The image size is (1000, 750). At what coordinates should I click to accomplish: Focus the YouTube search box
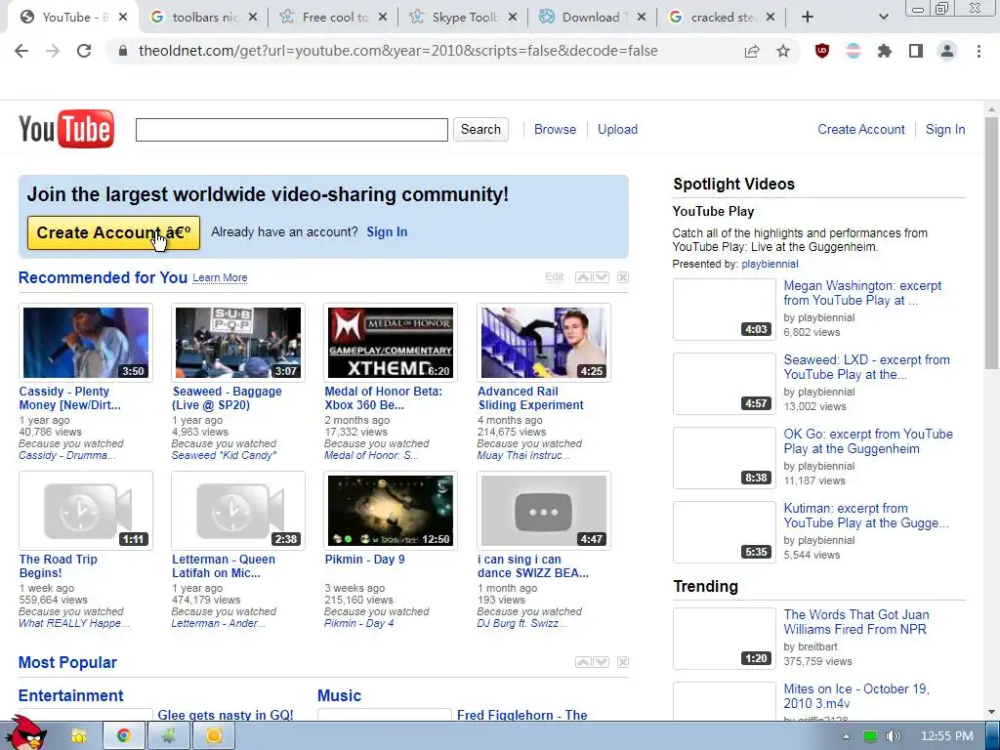[x=291, y=130]
